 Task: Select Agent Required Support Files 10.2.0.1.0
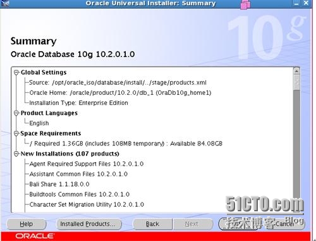pos(87,164)
